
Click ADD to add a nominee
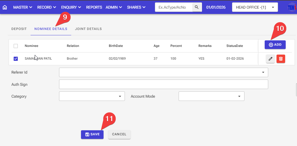click(x=275, y=45)
